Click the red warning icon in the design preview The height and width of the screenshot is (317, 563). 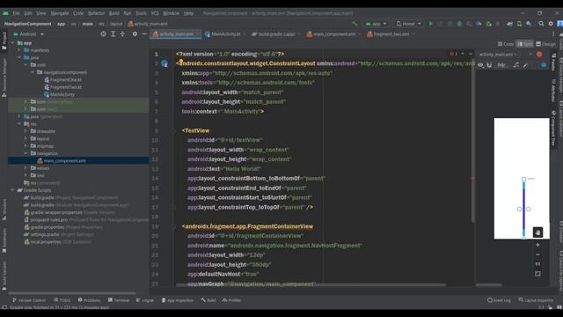(x=539, y=55)
